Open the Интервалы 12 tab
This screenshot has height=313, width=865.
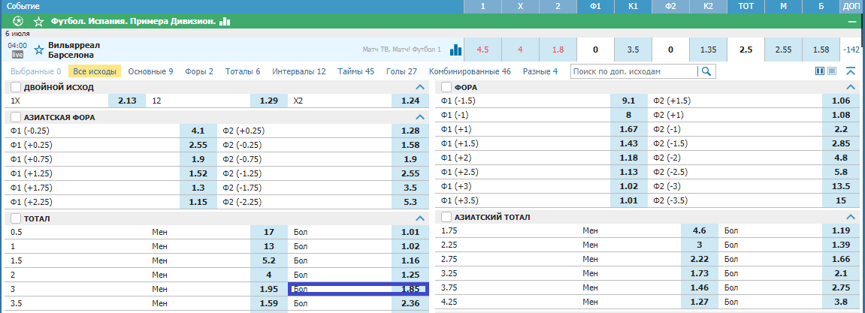[x=299, y=71]
